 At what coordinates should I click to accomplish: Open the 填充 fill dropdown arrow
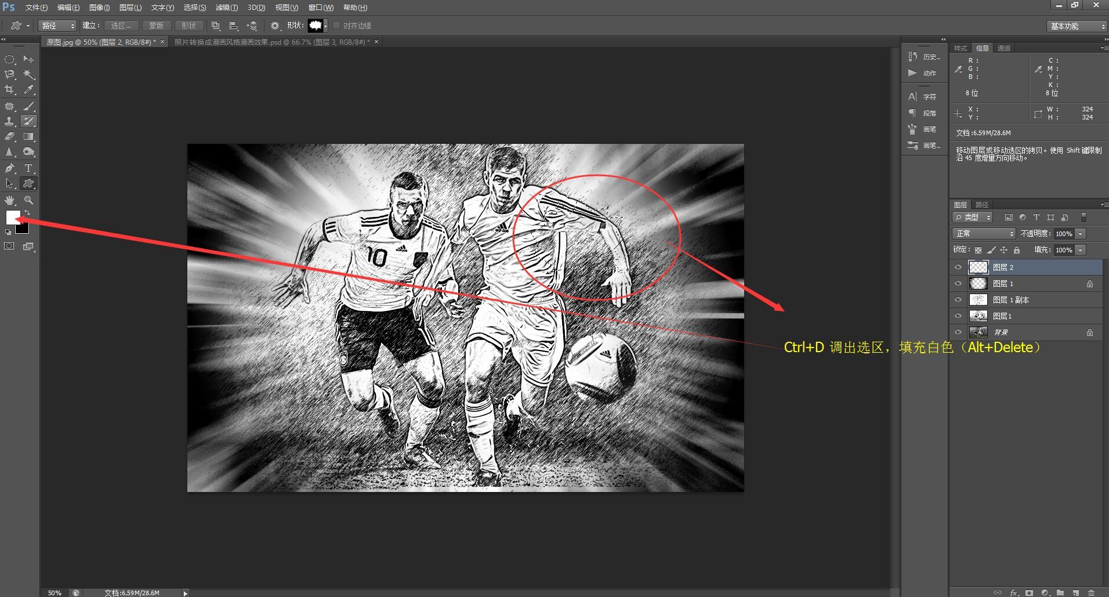tap(1080, 250)
